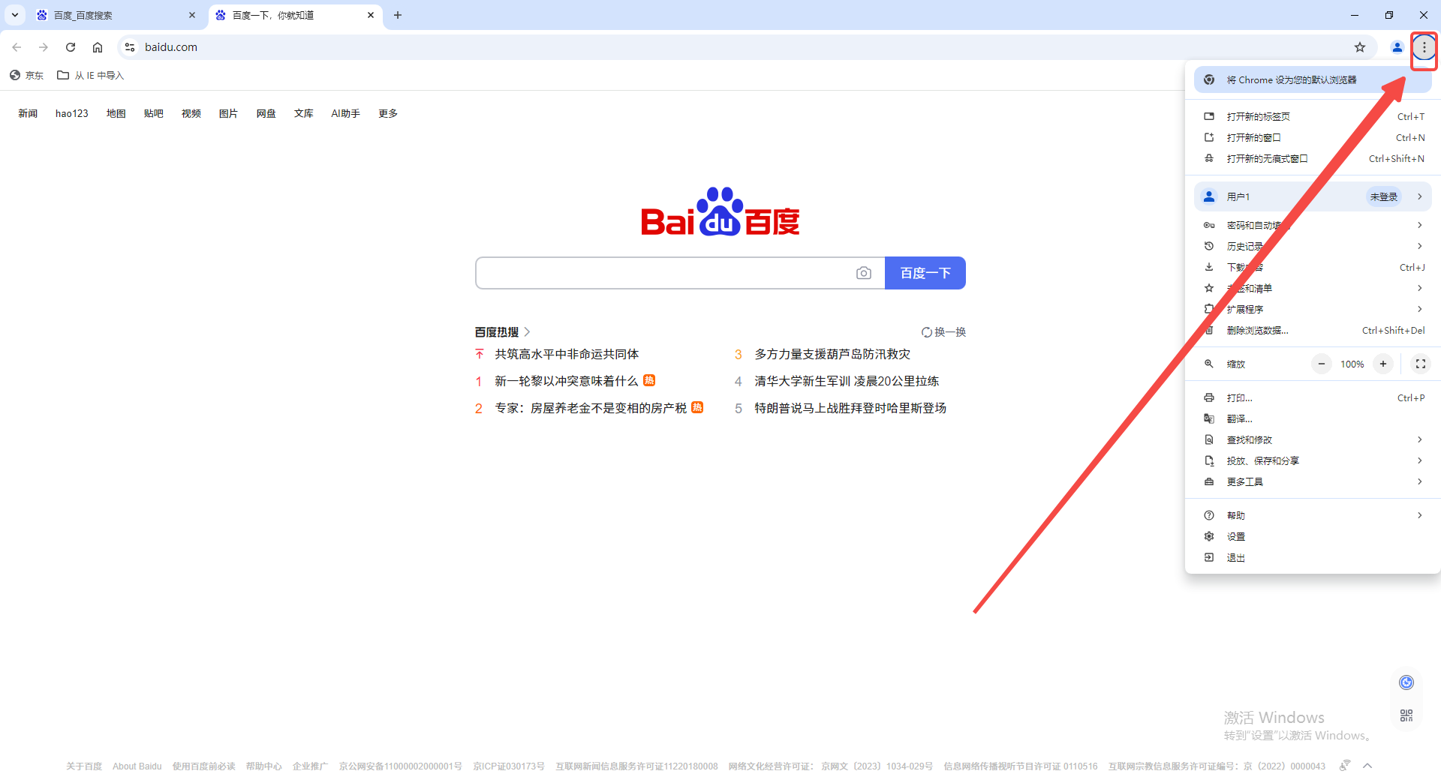Select 打开新的无痕式窗口 menu item
The height and width of the screenshot is (780, 1441).
[1313, 158]
